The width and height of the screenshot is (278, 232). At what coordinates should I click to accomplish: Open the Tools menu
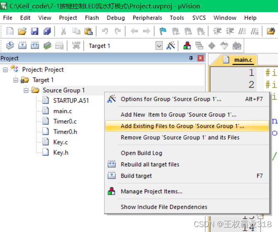(x=177, y=18)
